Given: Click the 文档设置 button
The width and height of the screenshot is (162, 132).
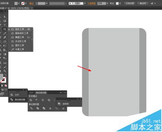Looking at the screenshot, I should pos(130,4).
